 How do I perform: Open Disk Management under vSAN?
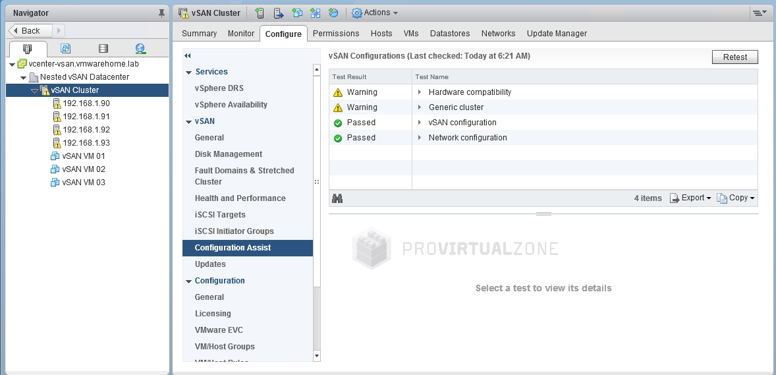pyautogui.click(x=229, y=154)
